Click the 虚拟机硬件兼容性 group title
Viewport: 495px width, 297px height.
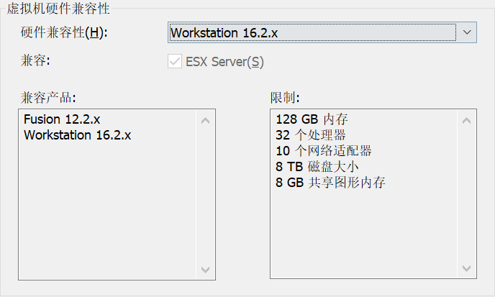(58, 9)
